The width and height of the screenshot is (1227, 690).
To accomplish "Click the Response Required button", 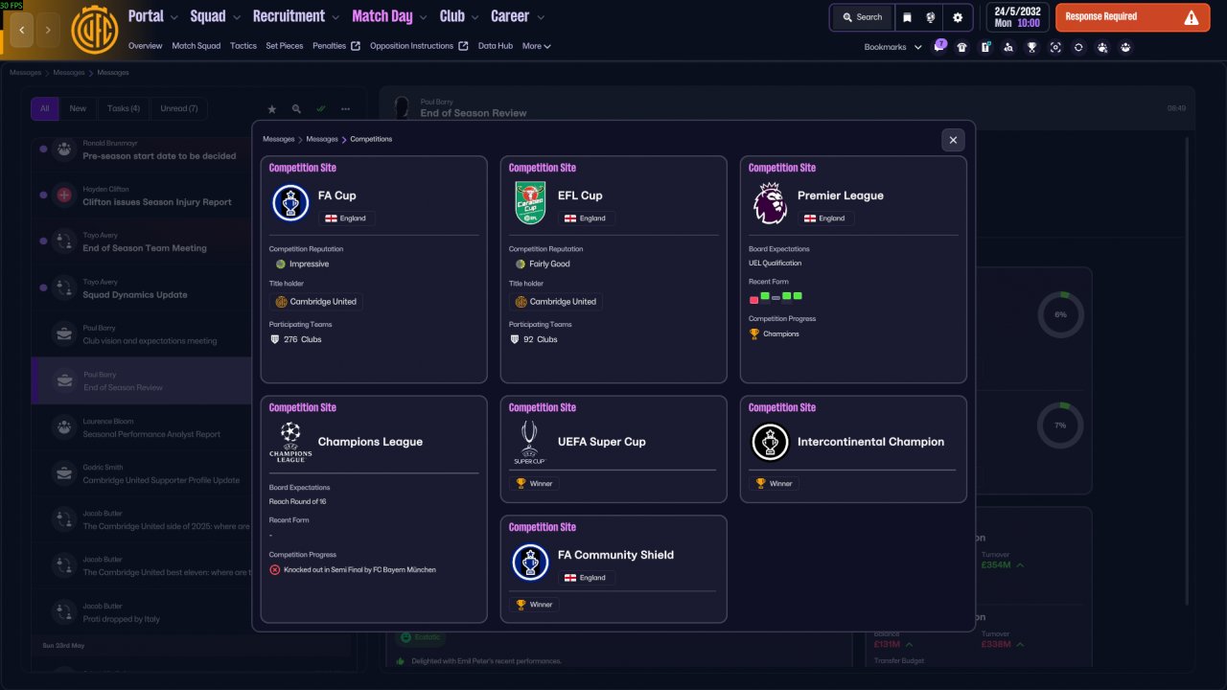I will pyautogui.click(x=1132, y=17).
